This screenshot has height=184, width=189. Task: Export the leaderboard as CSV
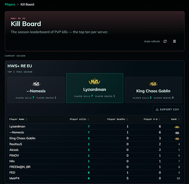[167, 109]
